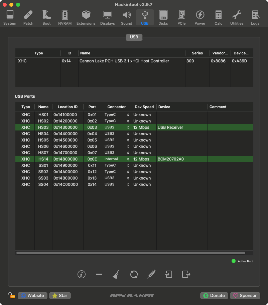Click the Ben Baker logo
Screen dimensions: 268x305
(132, 296)
